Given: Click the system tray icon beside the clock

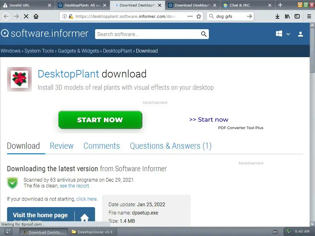Looking at the screenshot, I should point(289,231).
